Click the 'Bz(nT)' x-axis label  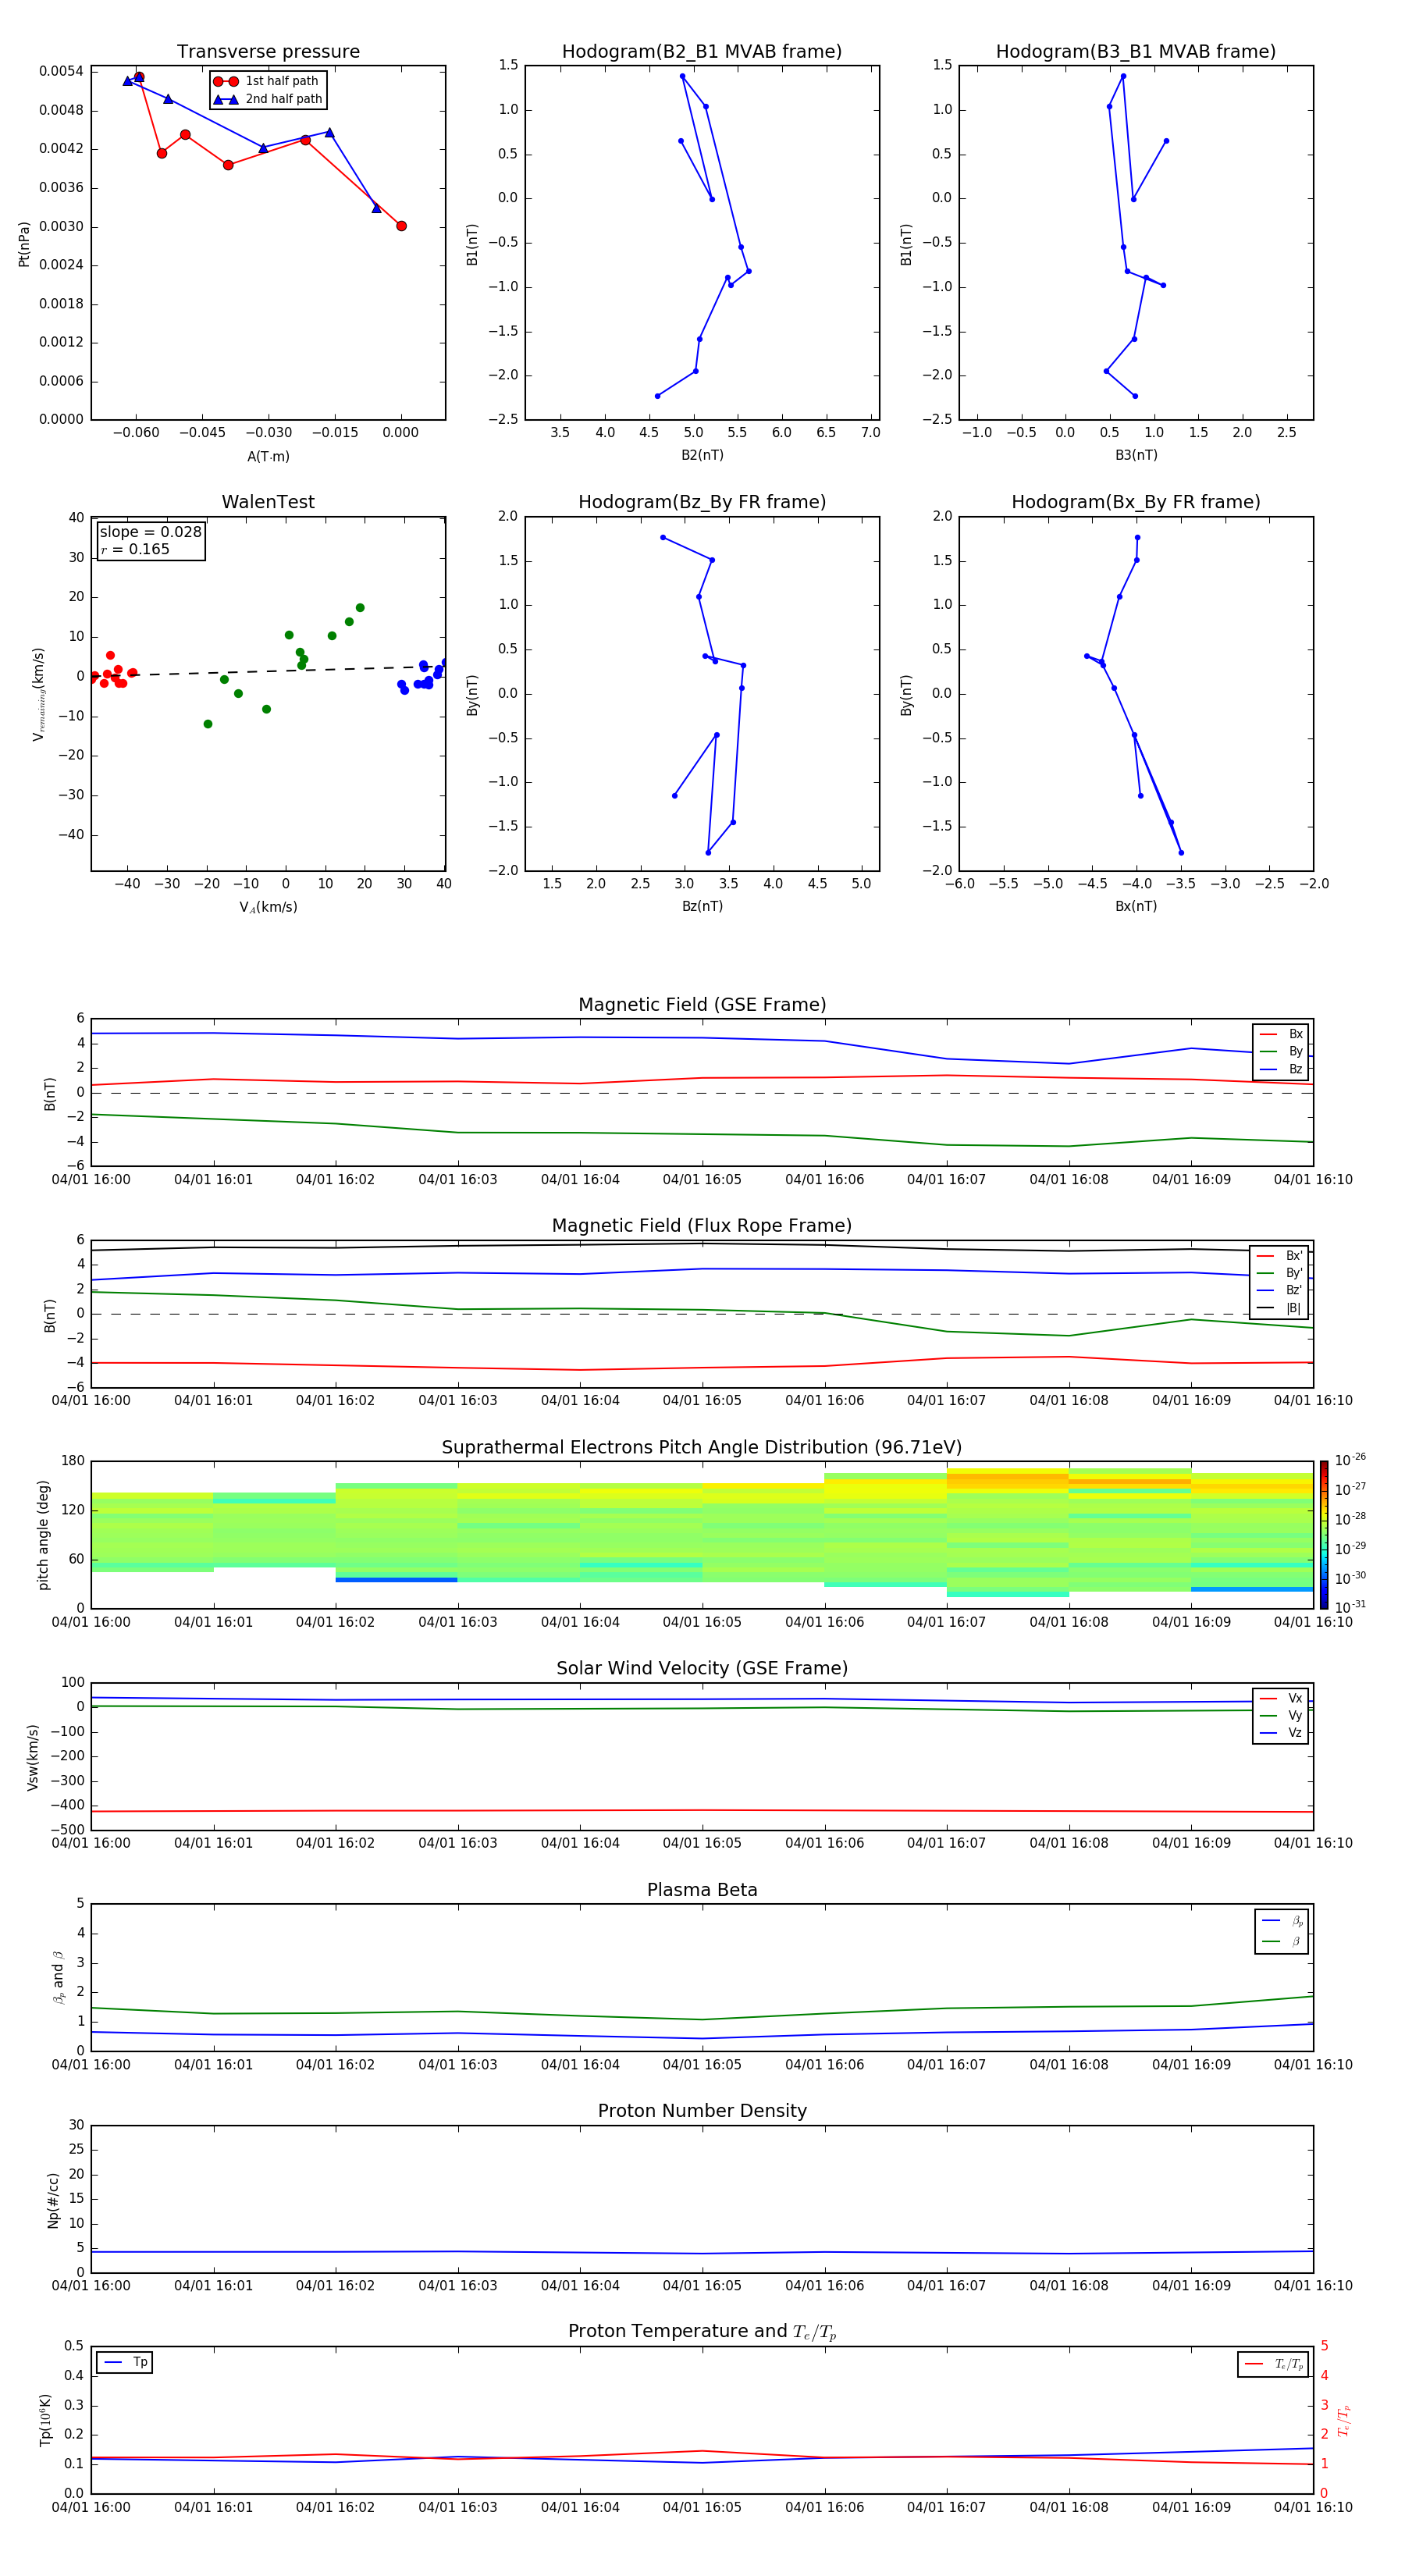pos(702,906)
